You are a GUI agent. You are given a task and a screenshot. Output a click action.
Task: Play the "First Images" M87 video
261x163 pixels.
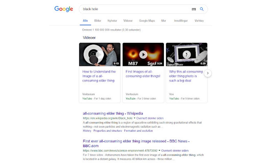pos(143,54)
